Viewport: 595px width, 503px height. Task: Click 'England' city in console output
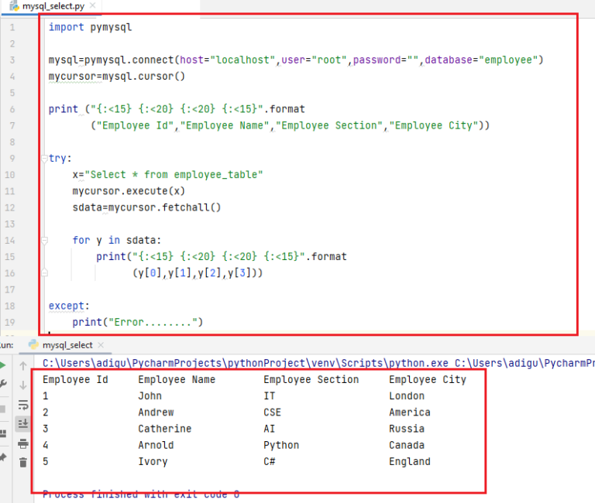(409, 462)
